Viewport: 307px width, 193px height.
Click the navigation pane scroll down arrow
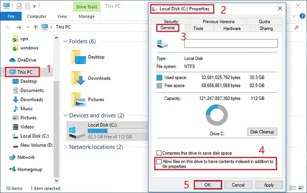(57, 180)
